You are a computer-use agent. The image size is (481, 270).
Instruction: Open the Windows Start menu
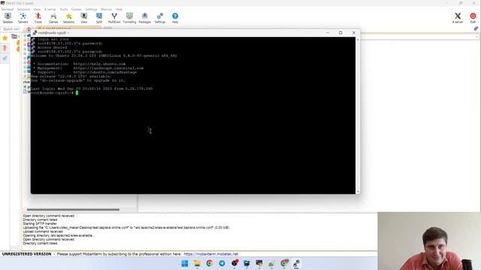point(185,263)
